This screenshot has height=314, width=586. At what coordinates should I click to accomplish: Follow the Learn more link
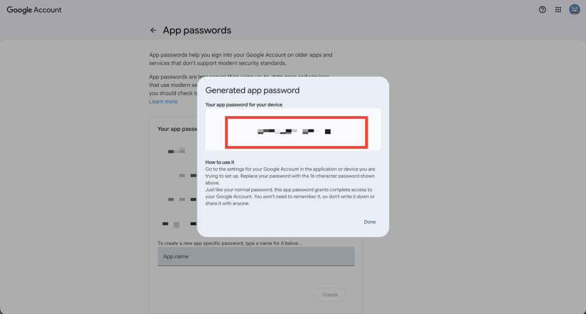(163, 102)
